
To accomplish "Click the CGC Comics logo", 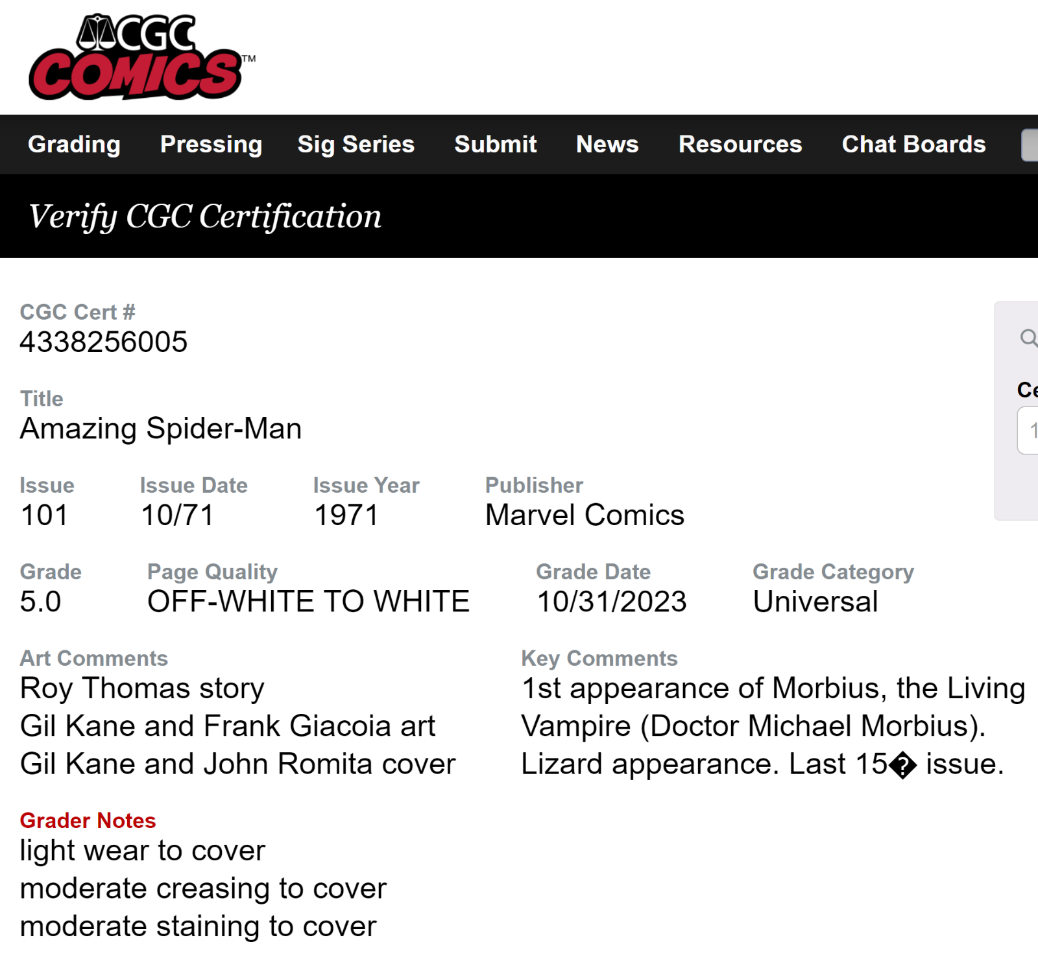I will (141, 57).
